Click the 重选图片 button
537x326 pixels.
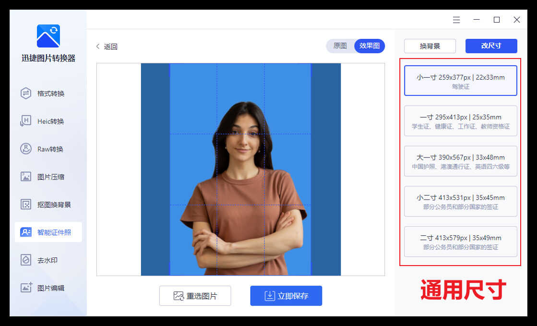click(195, 295)
